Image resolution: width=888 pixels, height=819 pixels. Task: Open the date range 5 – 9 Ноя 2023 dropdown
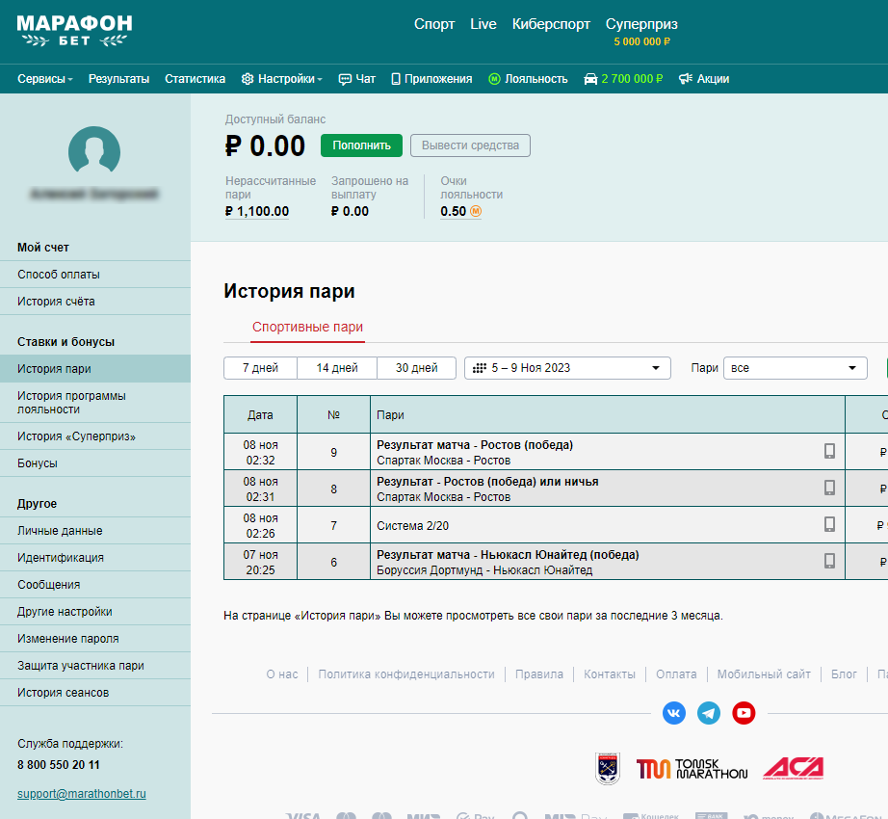(567, 368)
